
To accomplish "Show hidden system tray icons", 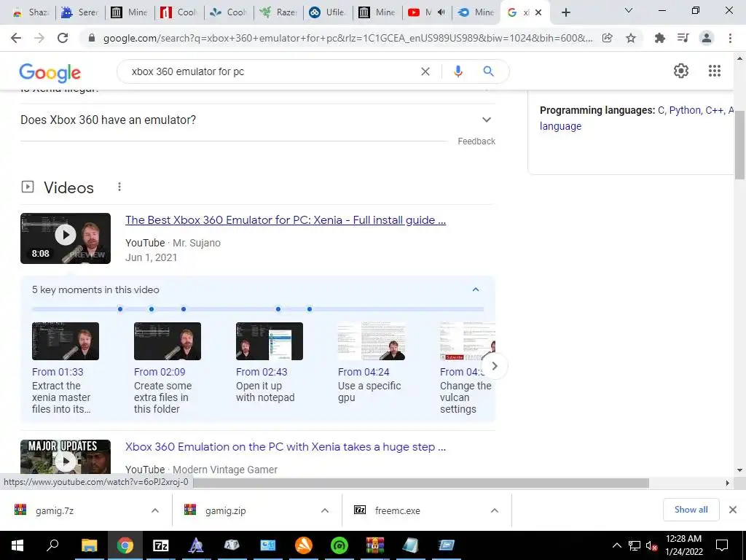I will (616, 545).
